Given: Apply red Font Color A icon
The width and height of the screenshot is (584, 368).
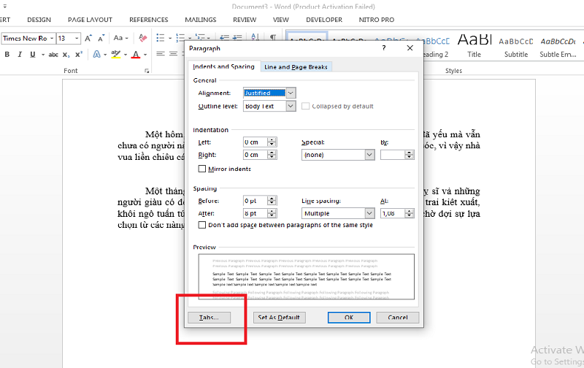Looking at the screenshot, I should pyautogui.click(x=136, y=55).
